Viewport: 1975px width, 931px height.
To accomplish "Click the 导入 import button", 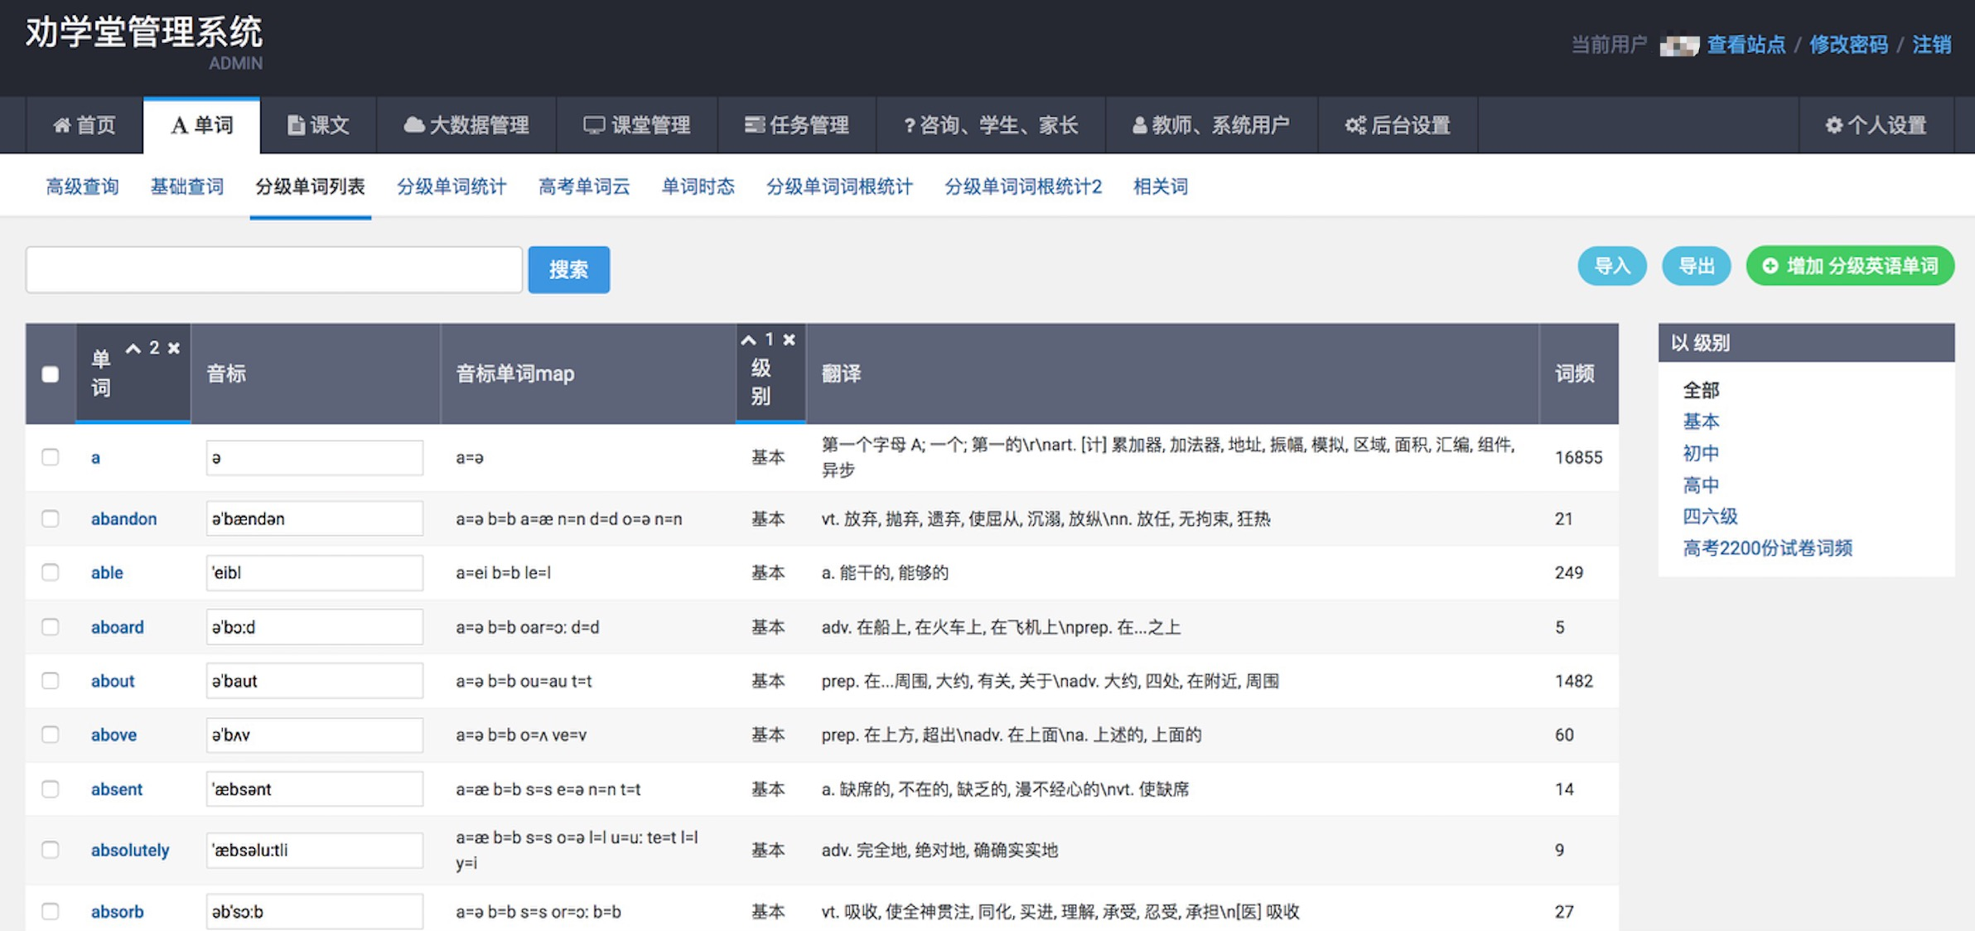I will [1612, 266].
